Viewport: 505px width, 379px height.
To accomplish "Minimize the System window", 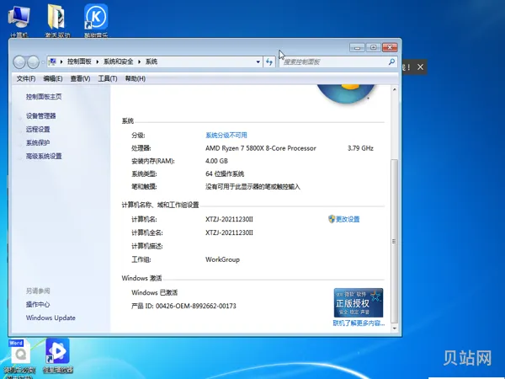I will pyautogui.click(x=357, y=48).
